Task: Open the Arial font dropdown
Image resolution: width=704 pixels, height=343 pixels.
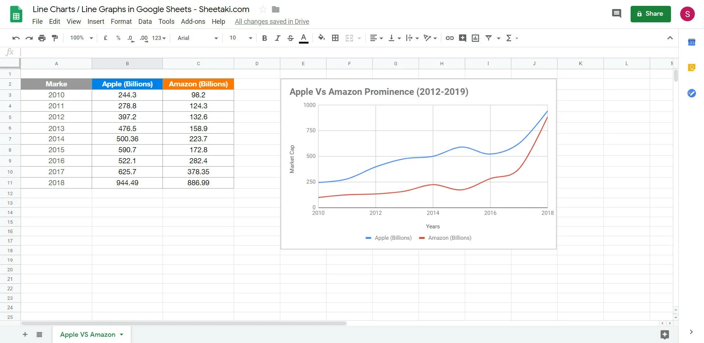Action: coord(198,38)
